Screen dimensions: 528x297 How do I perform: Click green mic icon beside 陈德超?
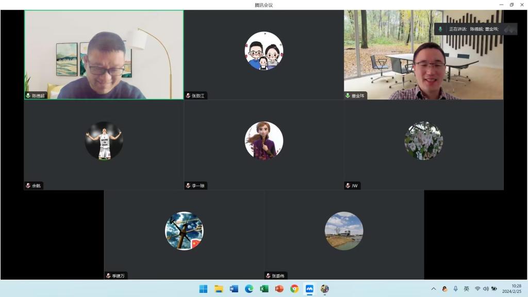click(x=28, y=96)
